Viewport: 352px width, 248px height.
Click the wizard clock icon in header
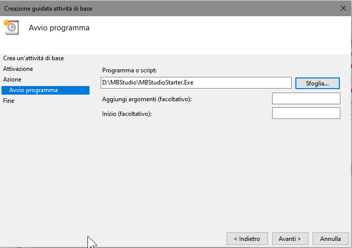tap(11, 27)
